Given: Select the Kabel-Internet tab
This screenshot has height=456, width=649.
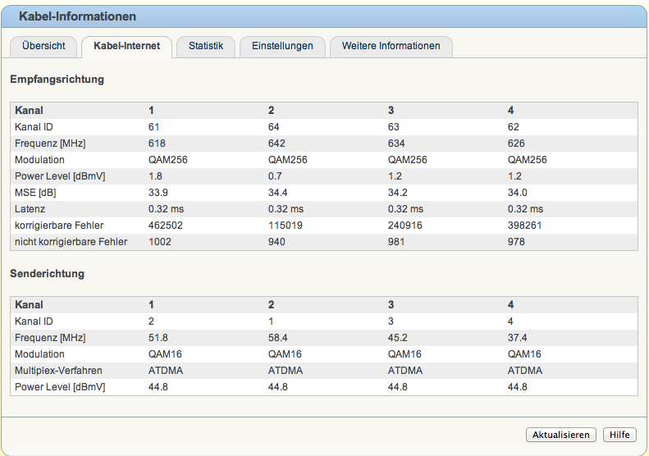Looking at the screenshot, I should click(126, 47).
